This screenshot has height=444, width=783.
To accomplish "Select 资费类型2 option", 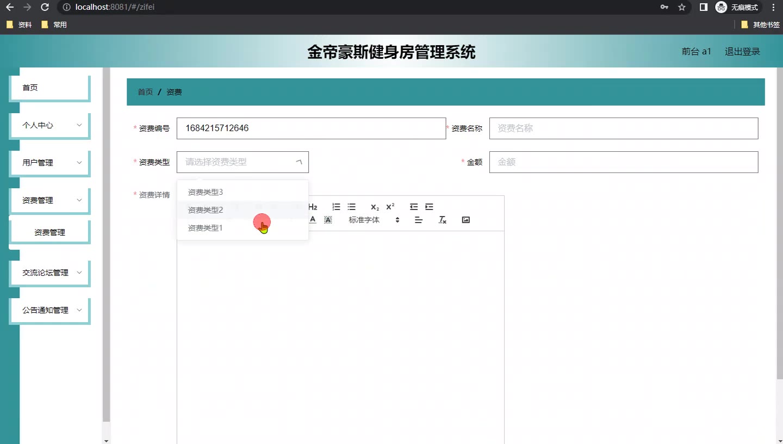I will click(x=243, y=210).
